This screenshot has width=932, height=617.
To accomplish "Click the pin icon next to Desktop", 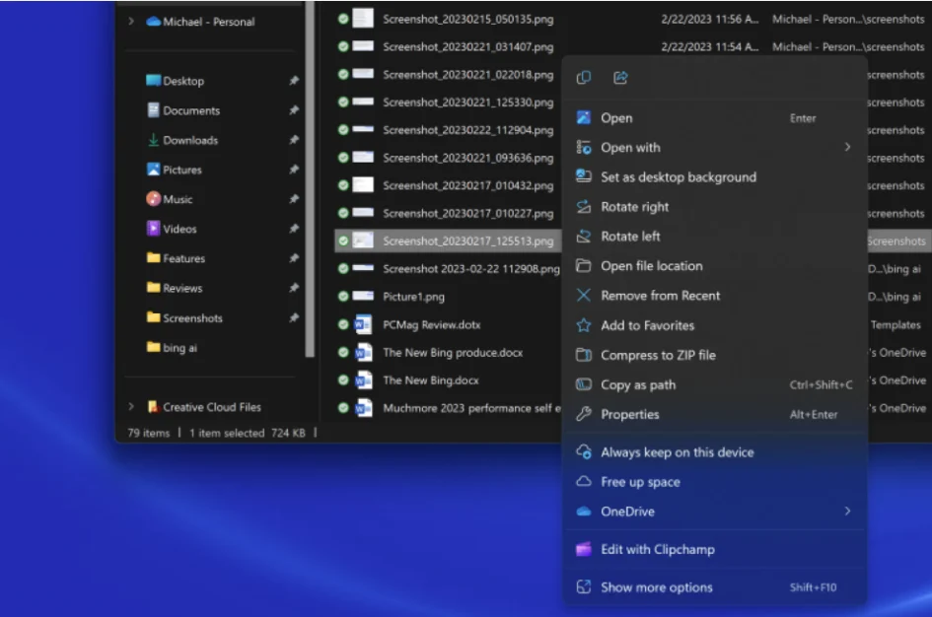I will click(294, 81).
